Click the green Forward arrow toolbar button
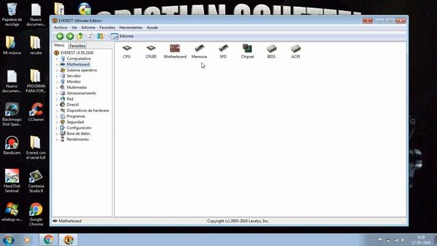 [70, 36]
